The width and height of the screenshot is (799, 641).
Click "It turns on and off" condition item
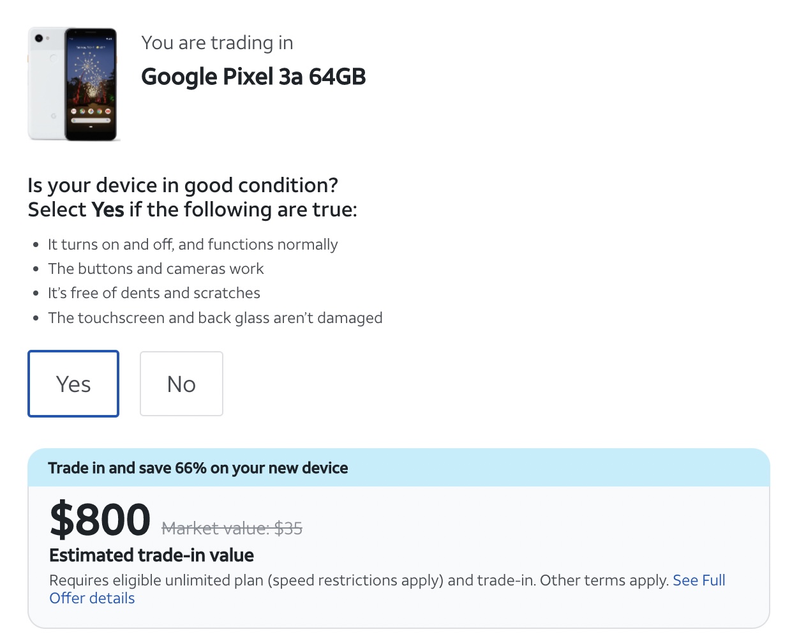coord(193,245)
